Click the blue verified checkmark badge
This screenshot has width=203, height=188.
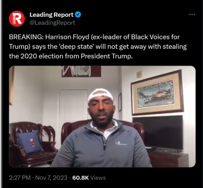click(x=78, y=15)
